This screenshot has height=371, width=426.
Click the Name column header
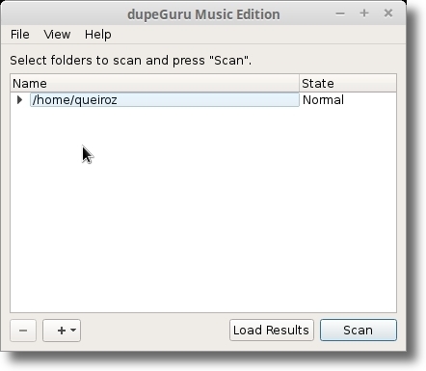pyautogui.click(x=154, y=84)
